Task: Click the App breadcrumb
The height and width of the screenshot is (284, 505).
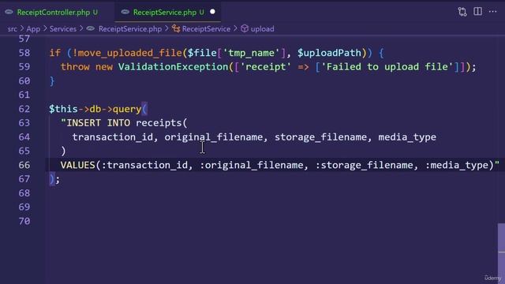Action: pos(33,29)
